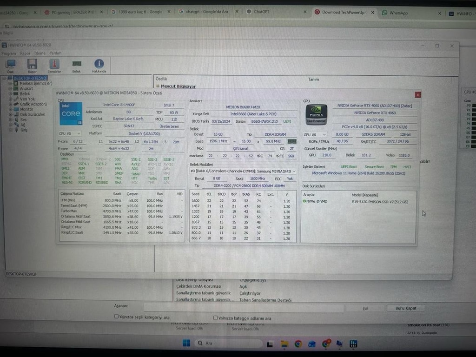The width and height of the screenshot is (476, 357).
Task: Select the Giriş tree item
Action: pos(24,130)
